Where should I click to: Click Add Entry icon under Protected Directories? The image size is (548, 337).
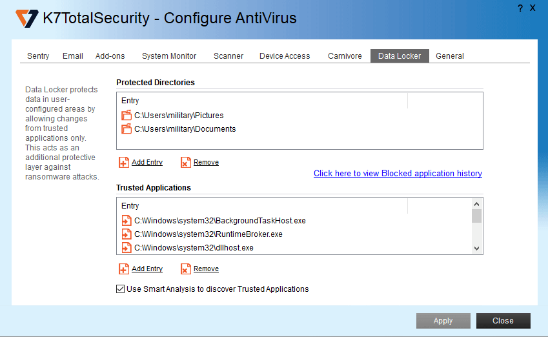point(124,163)
